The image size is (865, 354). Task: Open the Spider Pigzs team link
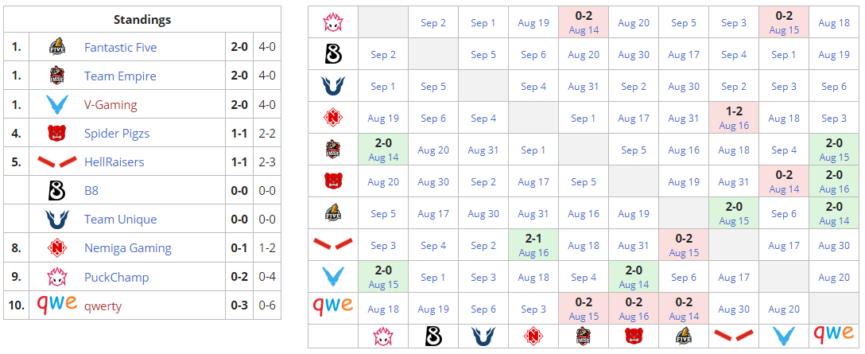click(x=116, y=134)
